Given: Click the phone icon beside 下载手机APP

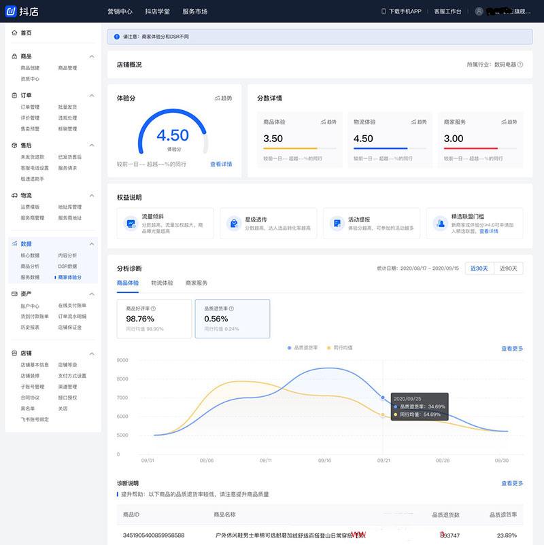Looking at the screenshot, I should [x=384, y=12].
